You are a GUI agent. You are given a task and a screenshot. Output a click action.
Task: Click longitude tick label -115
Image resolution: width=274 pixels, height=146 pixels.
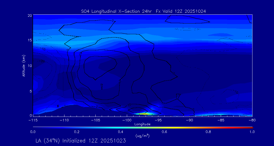pos(33,120)
